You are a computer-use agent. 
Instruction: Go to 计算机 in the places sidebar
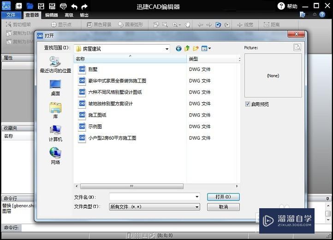click(55, 133)
